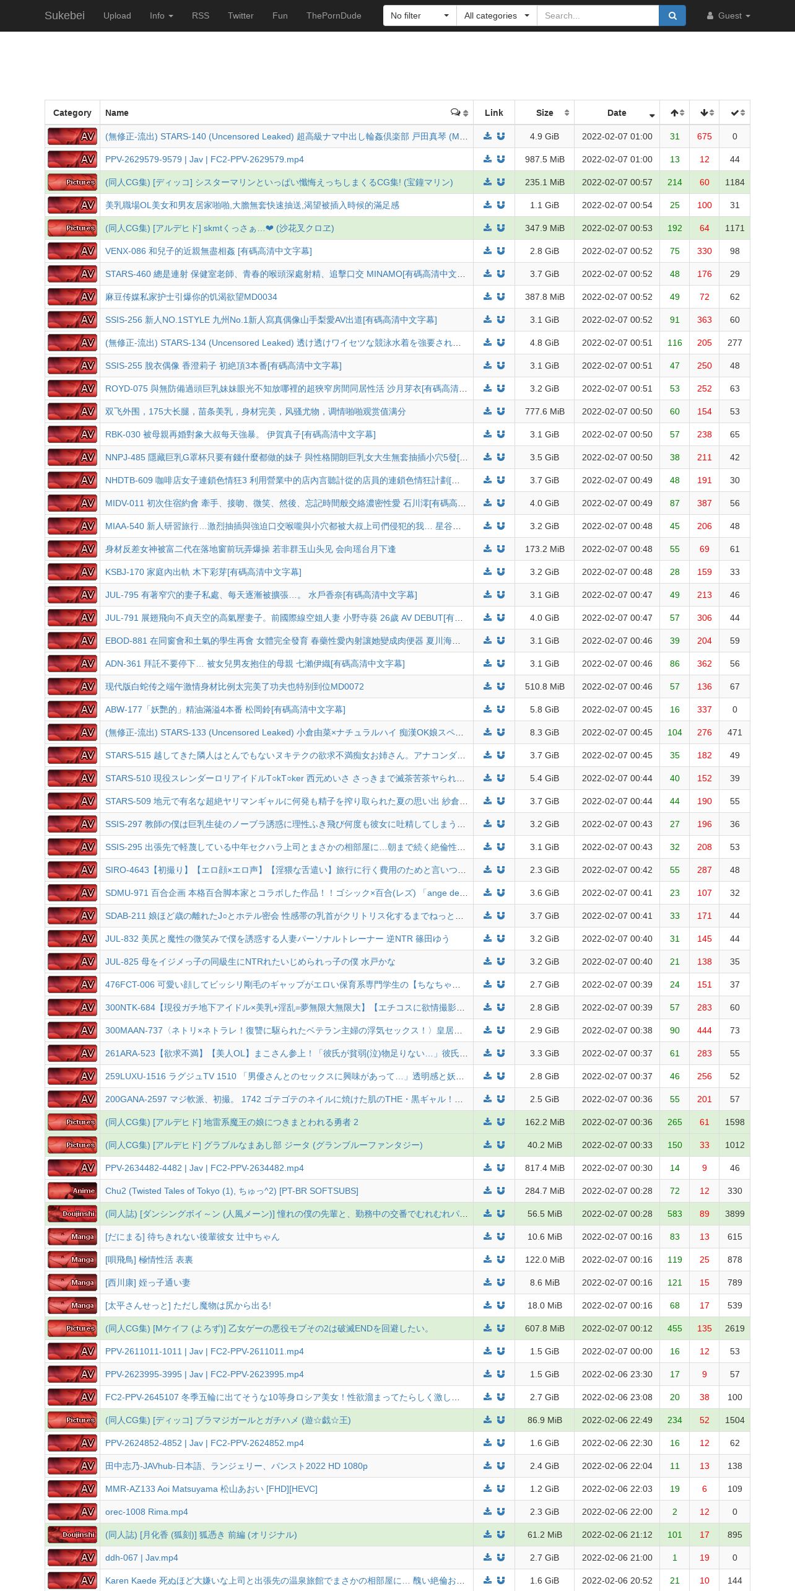Click the magnifier search button
This screenshot has height=1591, width=795.
(672, 15)
